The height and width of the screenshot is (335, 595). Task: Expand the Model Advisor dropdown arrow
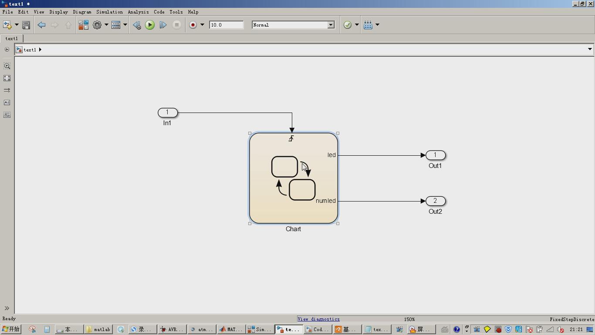[x=357, y=25]
